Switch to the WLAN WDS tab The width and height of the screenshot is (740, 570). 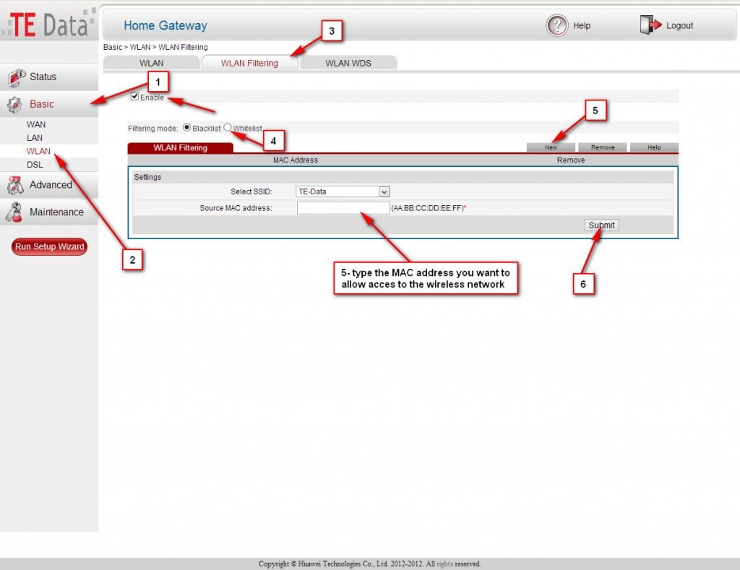[x=348, y=64]
